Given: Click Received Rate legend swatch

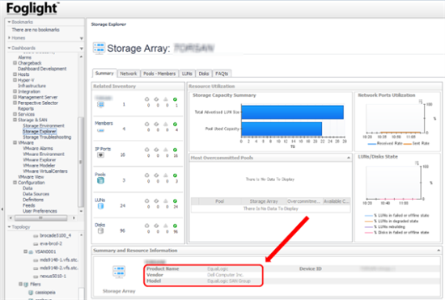Looking at the screenshot, I should (x=372, y=144).
